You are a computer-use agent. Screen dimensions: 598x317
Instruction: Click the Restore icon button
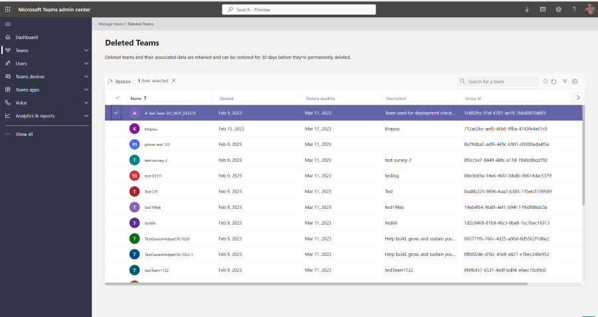coord(110,82)
